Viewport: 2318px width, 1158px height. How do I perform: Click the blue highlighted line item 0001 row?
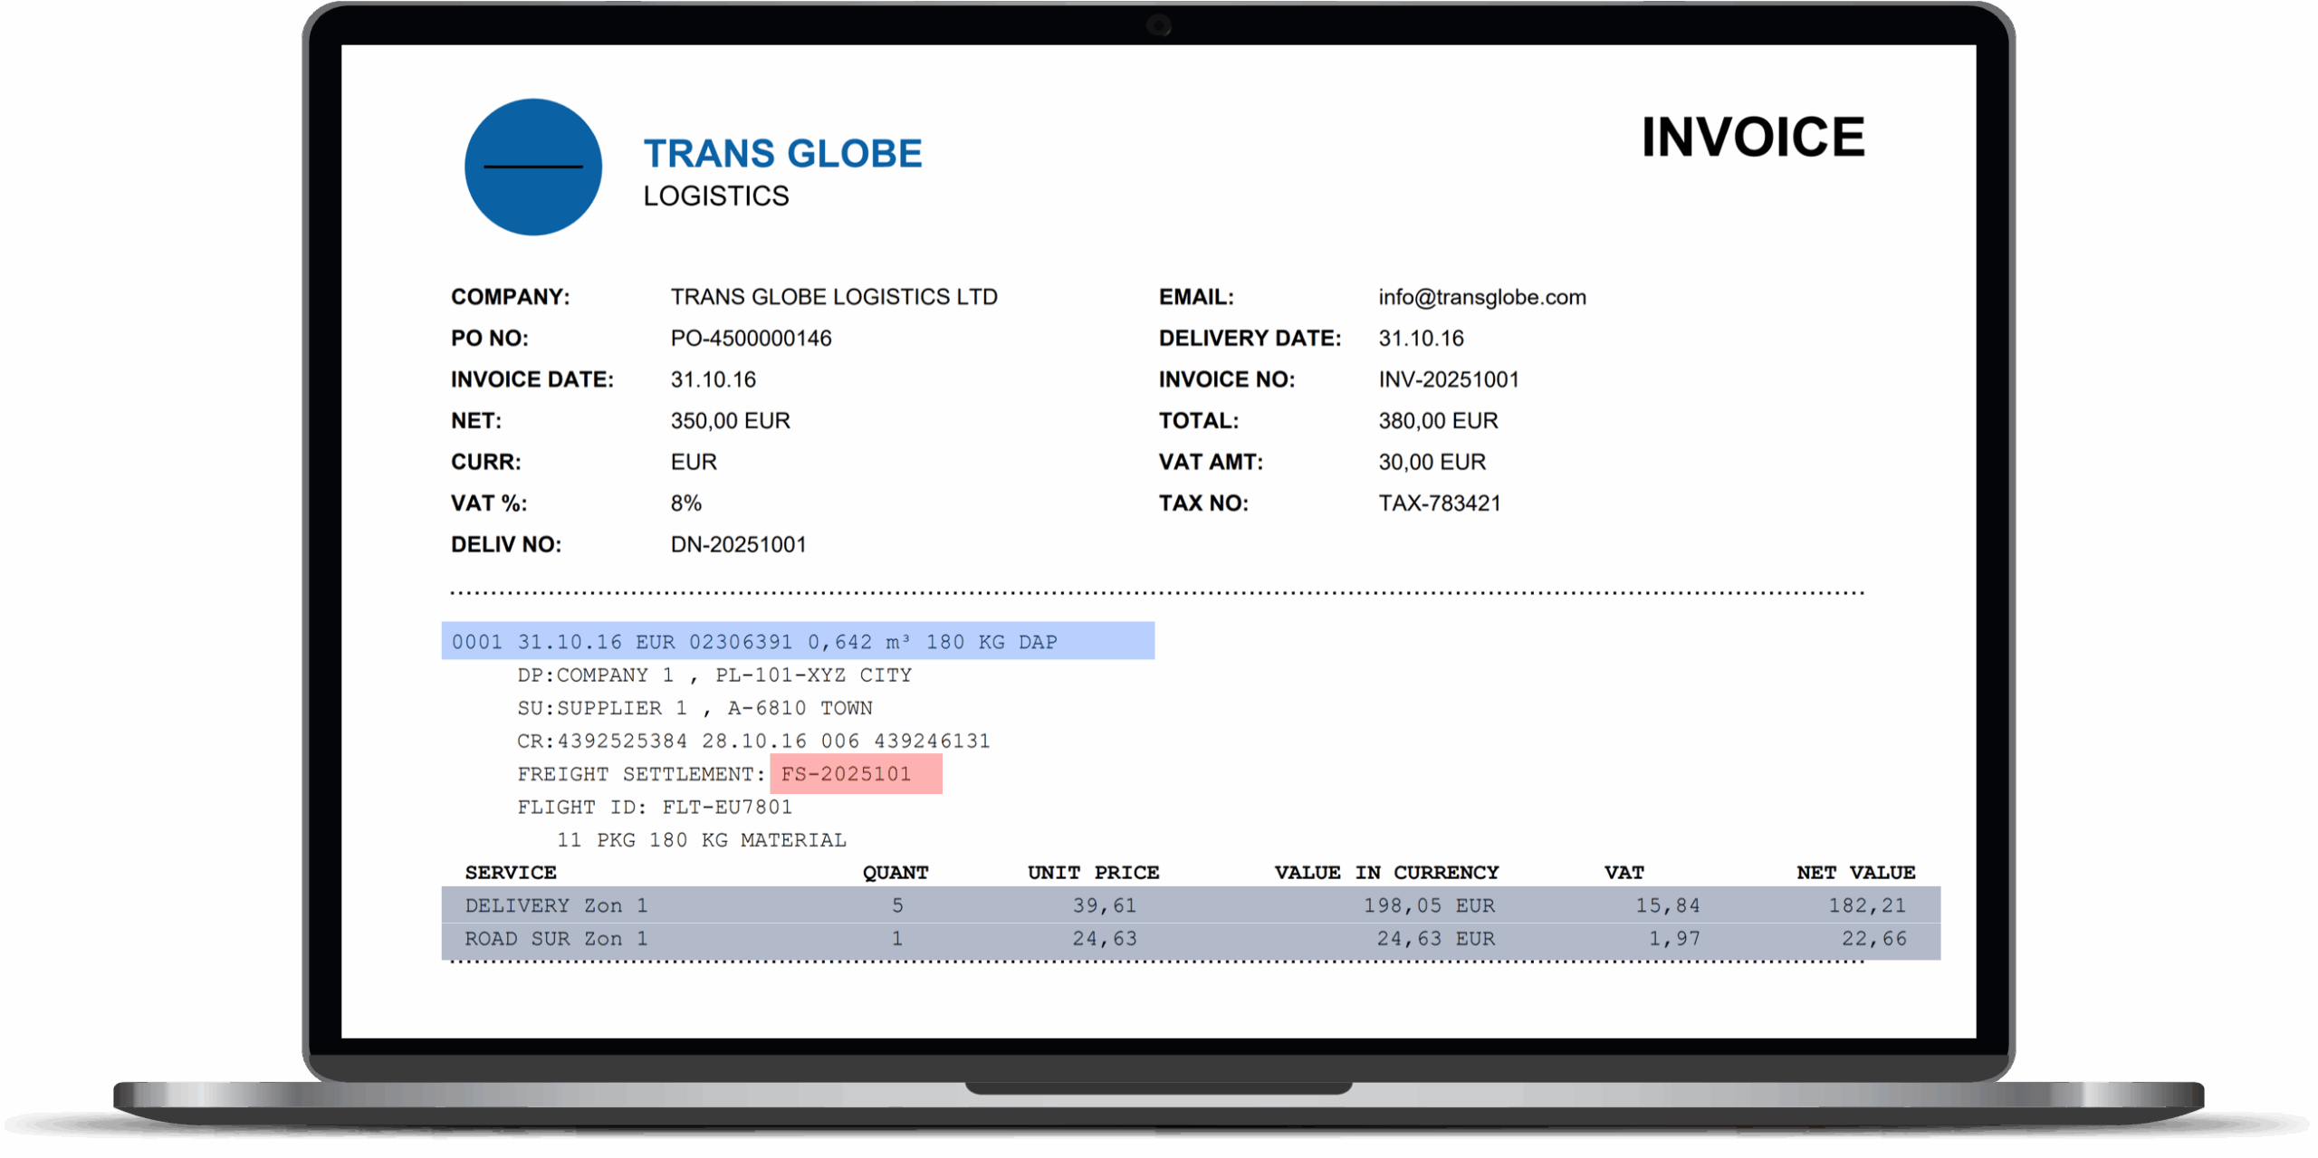797,641
